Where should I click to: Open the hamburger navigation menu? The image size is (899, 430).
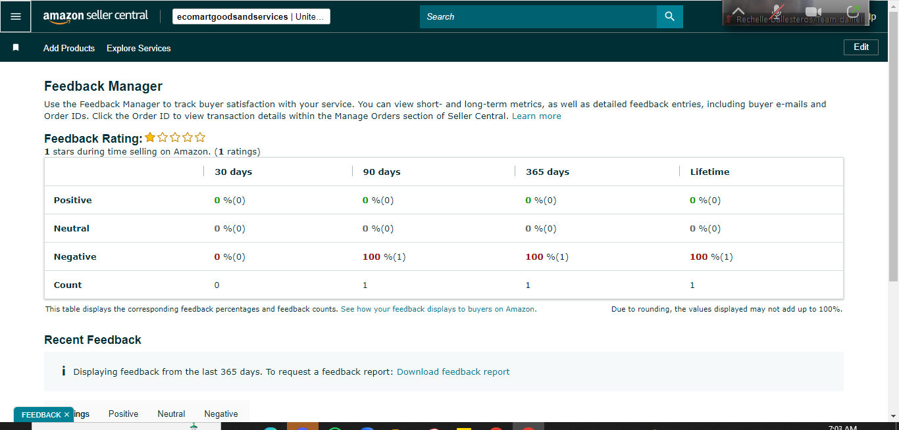(x=16, y=16)
